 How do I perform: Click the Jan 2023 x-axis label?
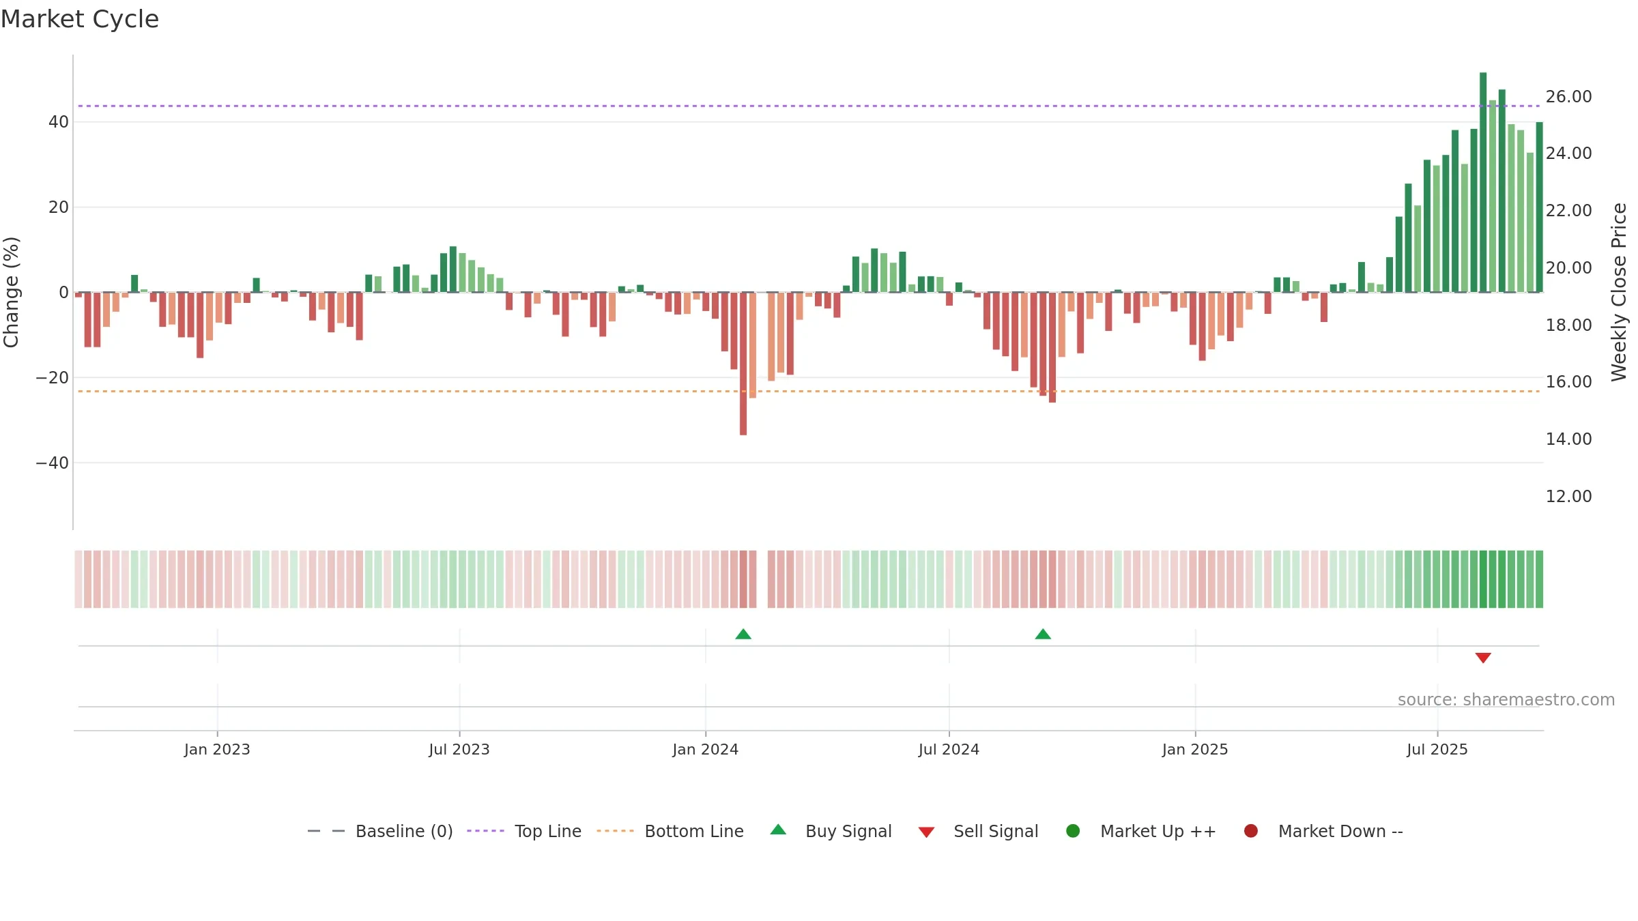click(x=217, y=749)
